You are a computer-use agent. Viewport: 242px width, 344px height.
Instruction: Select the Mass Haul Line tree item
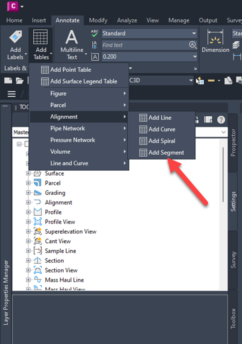65,280
